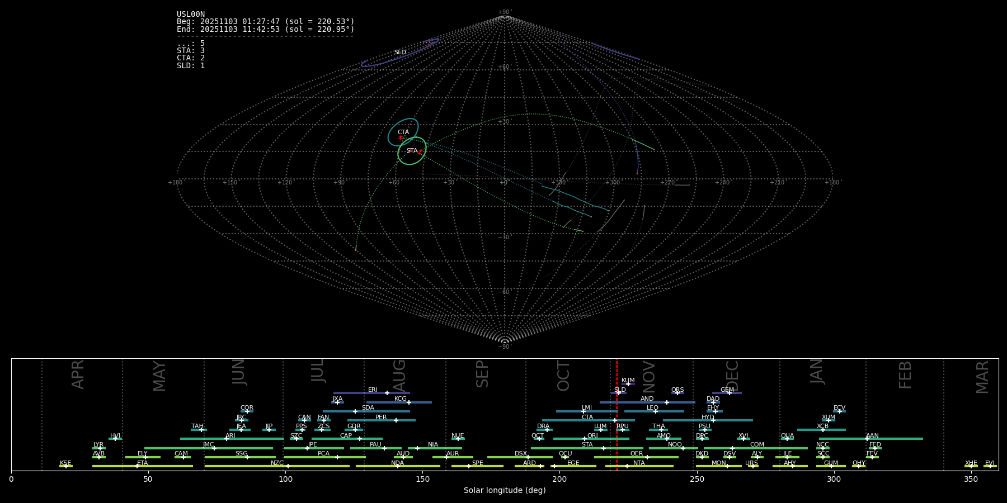Click the PER shower peak marker
The height and width of the screenshot is (503, 1007).
pyautogui.click(x=396, y=420)
